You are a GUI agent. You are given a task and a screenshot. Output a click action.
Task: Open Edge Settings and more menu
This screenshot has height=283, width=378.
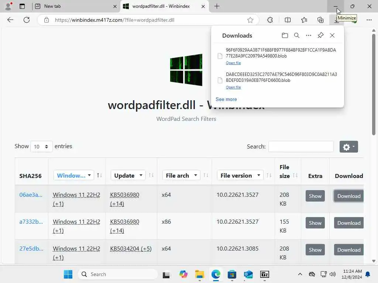click(x=369, y=20)
